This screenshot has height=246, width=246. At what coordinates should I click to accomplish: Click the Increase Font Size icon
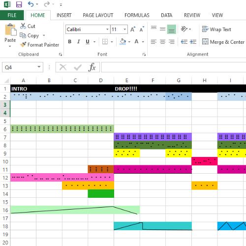tap(133, 30)
